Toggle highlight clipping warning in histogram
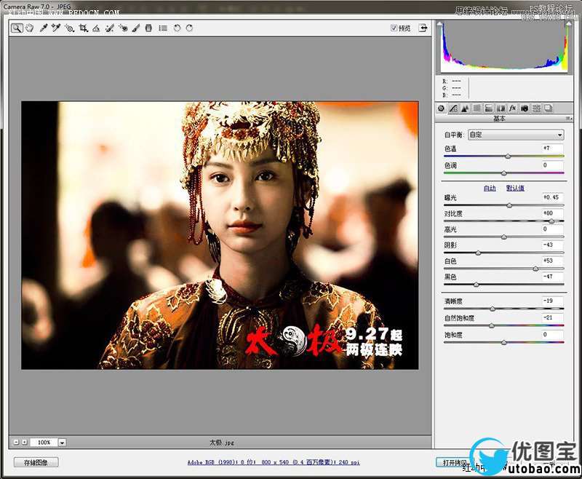The image size is (582, 479). pos(568,24)
